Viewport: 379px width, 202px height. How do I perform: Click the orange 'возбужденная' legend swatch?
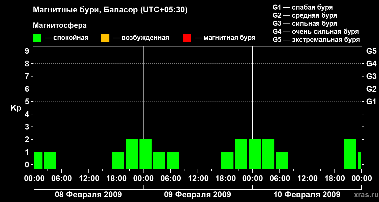105,38
